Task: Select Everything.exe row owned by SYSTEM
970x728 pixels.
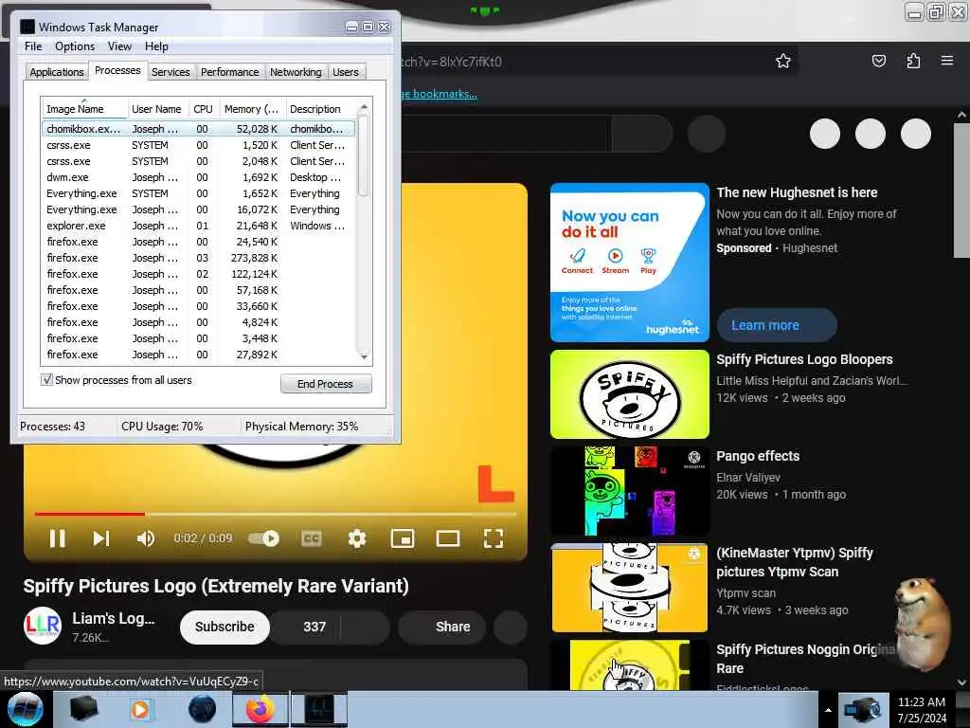Action: coord(199,193)
